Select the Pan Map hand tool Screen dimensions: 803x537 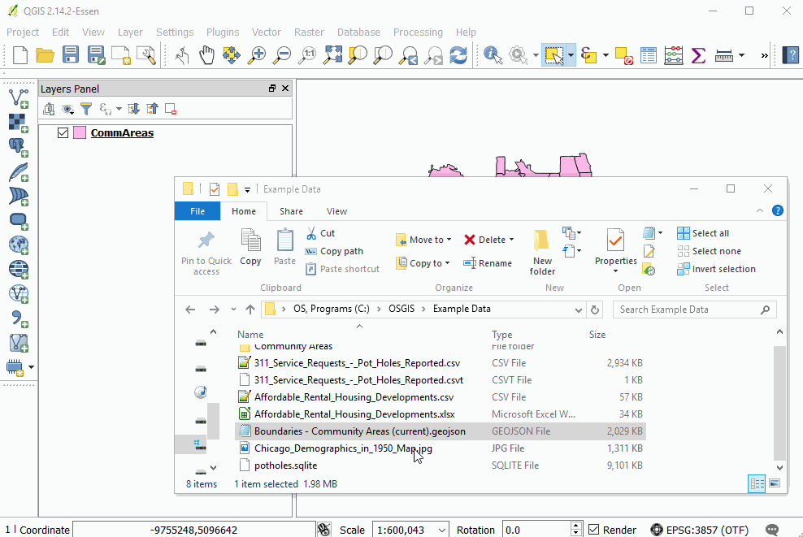[x=206, y=54]
